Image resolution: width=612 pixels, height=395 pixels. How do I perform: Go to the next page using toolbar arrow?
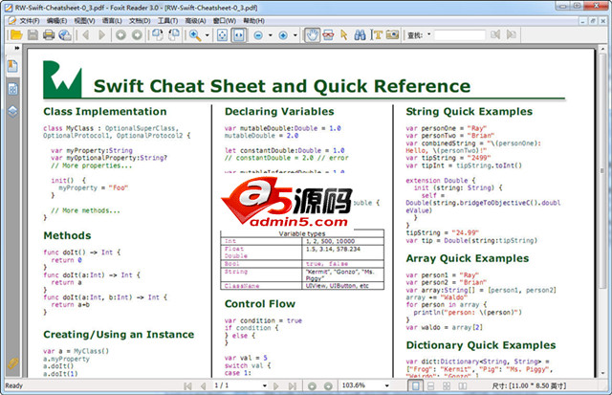click(102, 35)
